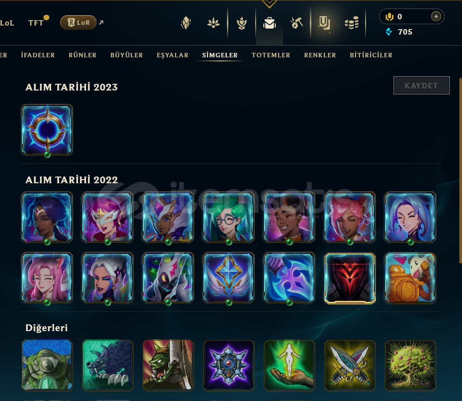The image size is (462, 401).
Task: Switch to the TOTEMLER tab
Action: (271, 55)
